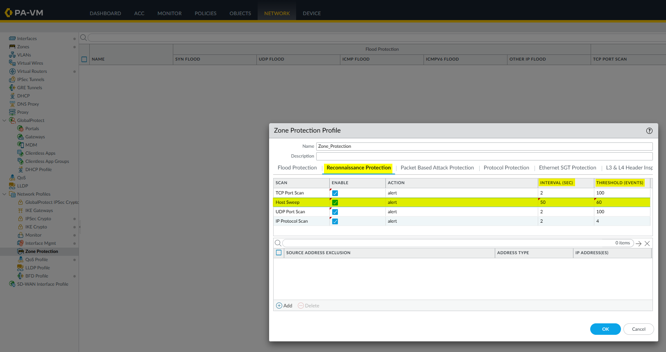Click the QoS icon in sidebar
The width and height of the screenshot is (666, 352).
[12, 178]
